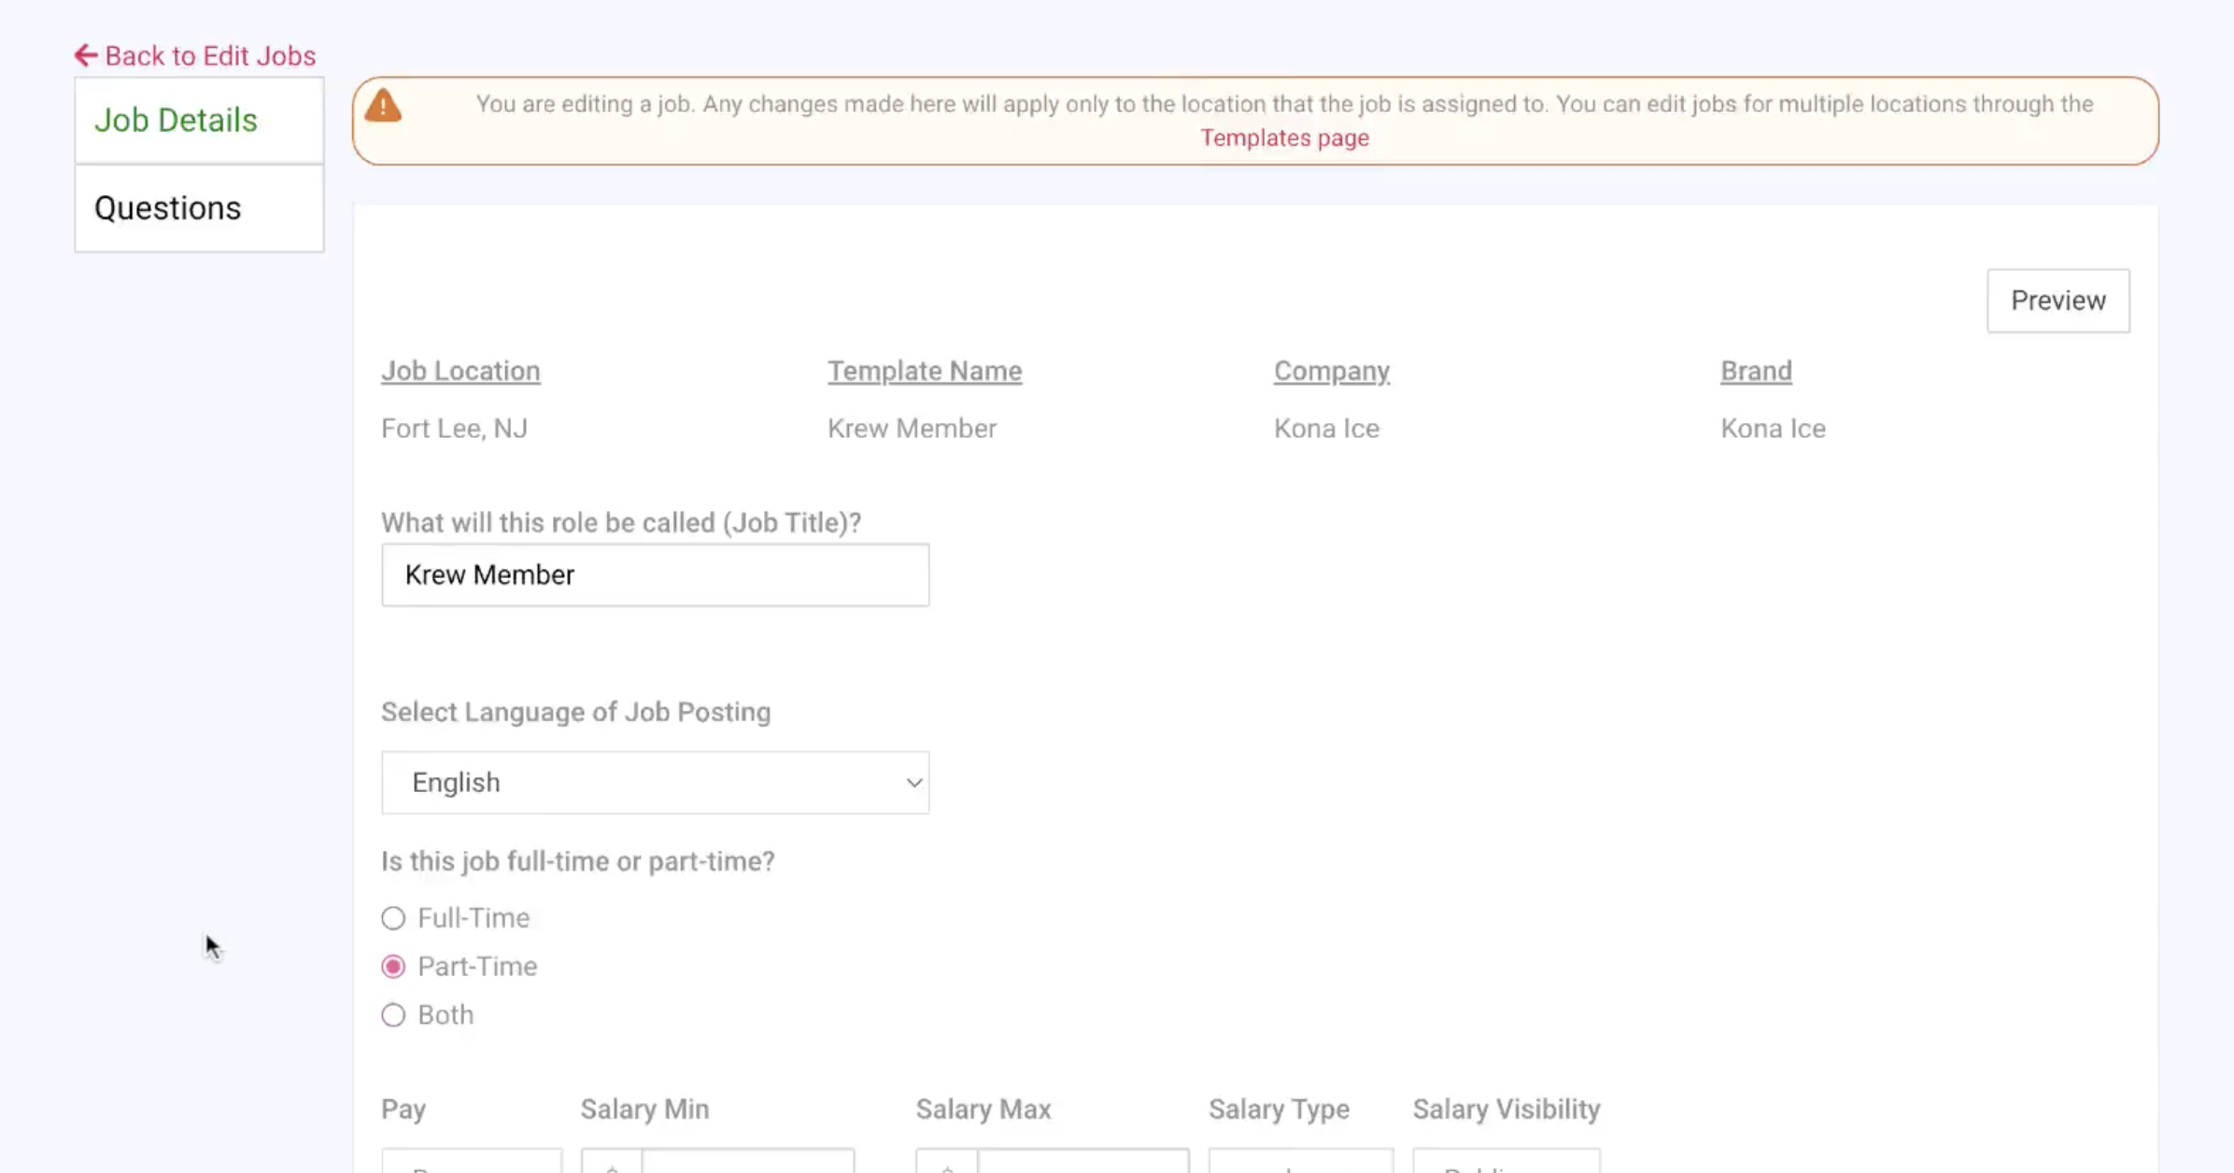2234x1173 pixels.
Task: Click the Salary Min input field
Action: click(747, 1165)
